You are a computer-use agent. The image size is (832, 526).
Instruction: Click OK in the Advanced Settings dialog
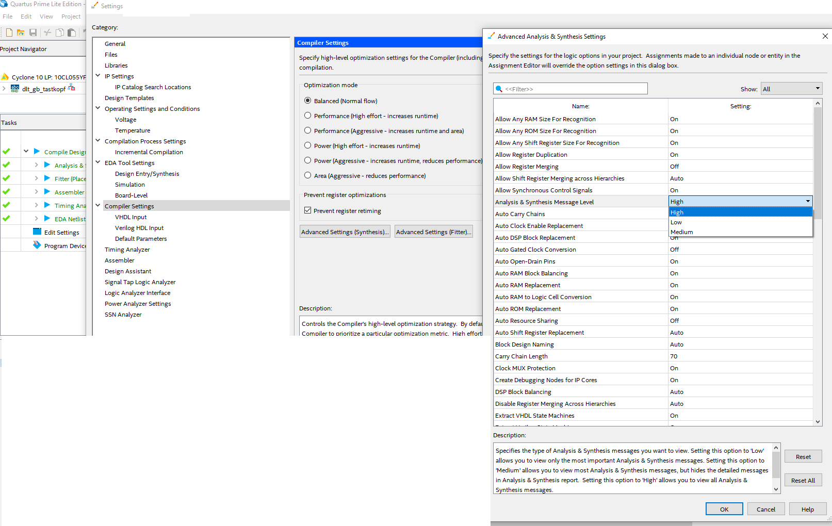724,509
